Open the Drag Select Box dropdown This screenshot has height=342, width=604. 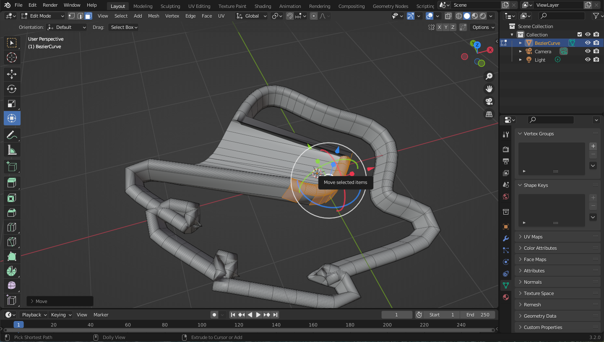(x=123, y=27)
